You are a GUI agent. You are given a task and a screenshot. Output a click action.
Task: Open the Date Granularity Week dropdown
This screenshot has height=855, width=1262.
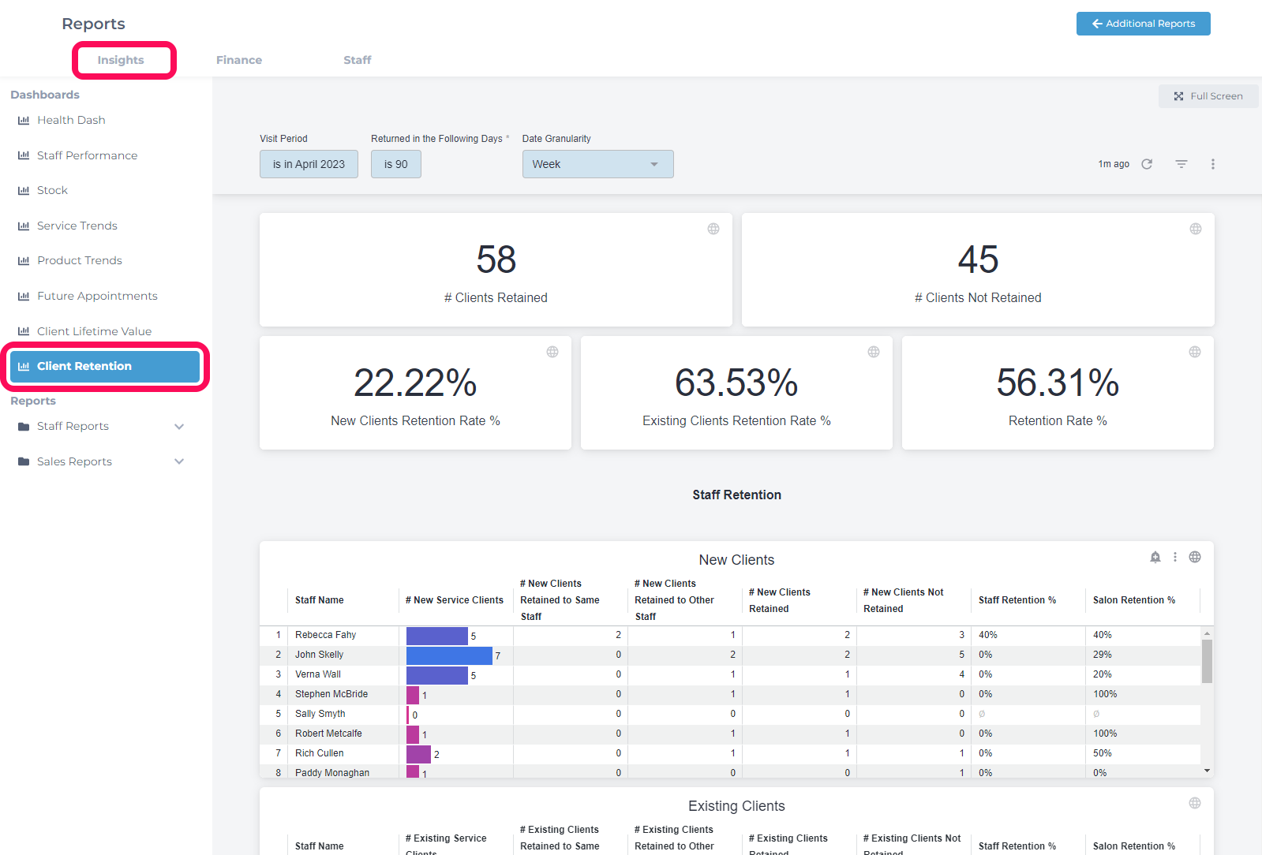(x=597, y=164)
